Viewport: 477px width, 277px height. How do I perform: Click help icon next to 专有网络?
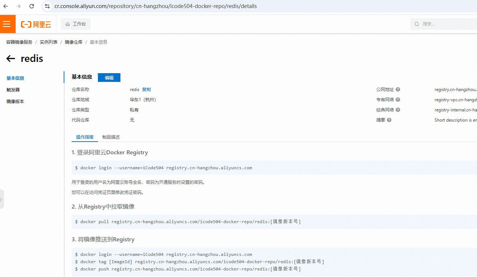click(x=398, y=100)
